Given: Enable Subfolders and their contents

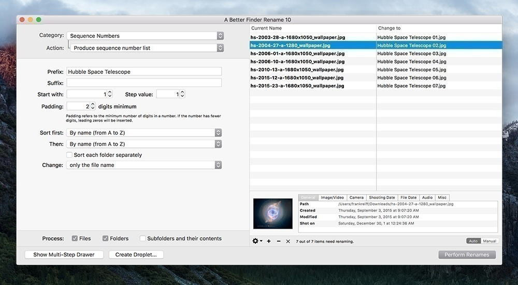Looking at the screenshot, I should (x=142, y=238).
